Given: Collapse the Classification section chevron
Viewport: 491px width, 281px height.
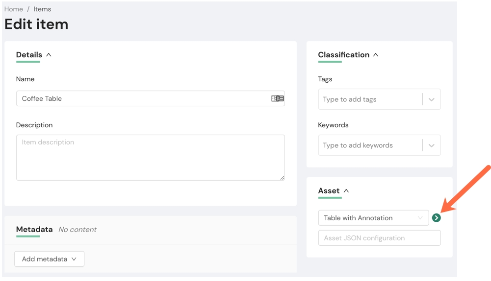Looking at the screenshot, I should coord(376,55).
